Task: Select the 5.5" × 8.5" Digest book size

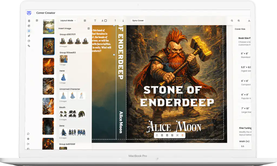Action: click(x=246, y=69)
